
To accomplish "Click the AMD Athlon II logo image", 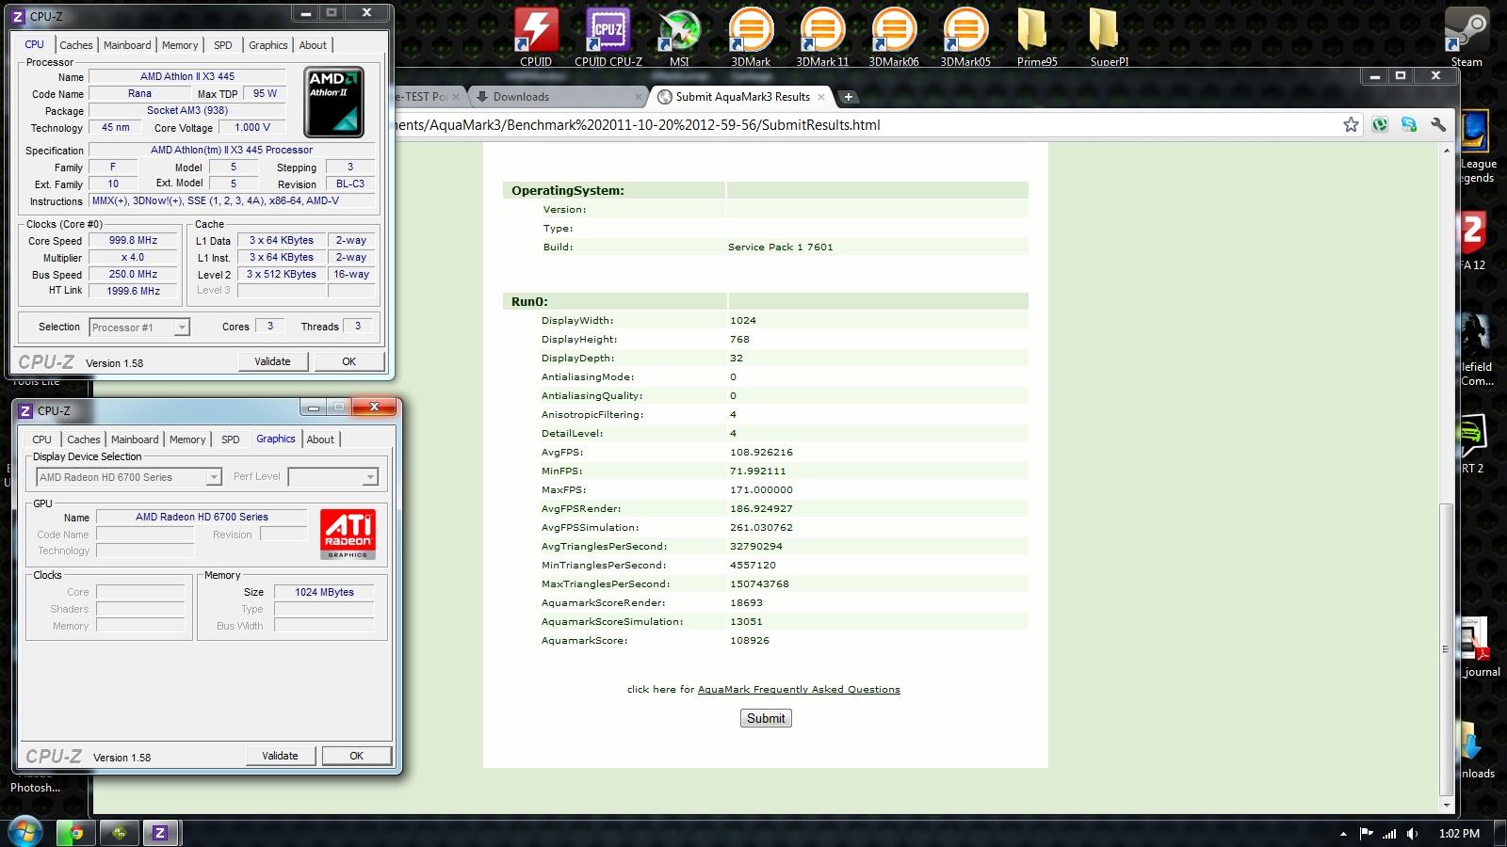I will pos(333,102).
